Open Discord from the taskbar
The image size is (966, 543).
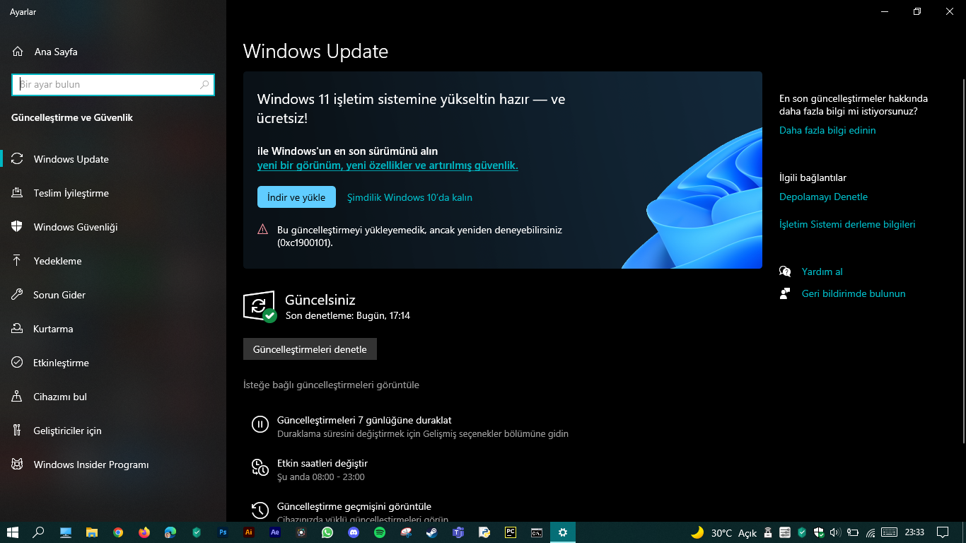(354, 532)
